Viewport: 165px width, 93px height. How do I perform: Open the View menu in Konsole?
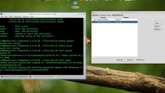(11, 17)
